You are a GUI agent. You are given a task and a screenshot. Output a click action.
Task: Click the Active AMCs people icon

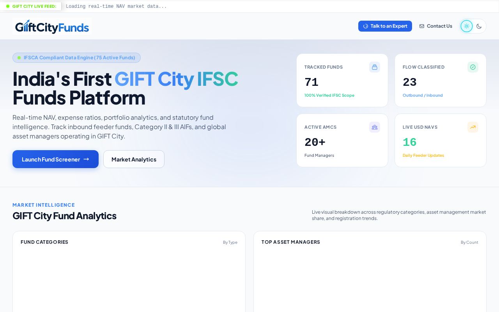click(x=375, y=127)
